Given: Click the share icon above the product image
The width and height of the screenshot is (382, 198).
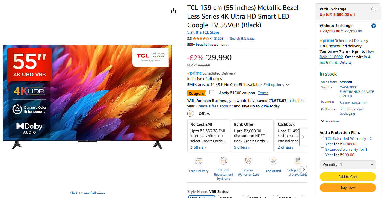Looking at the screenshot, I should [x=174, y=11].
